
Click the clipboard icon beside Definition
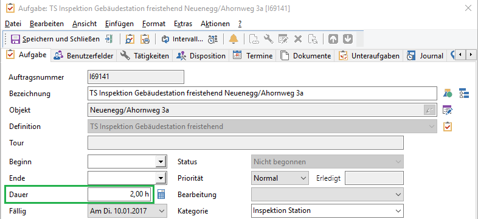[448, 127]
